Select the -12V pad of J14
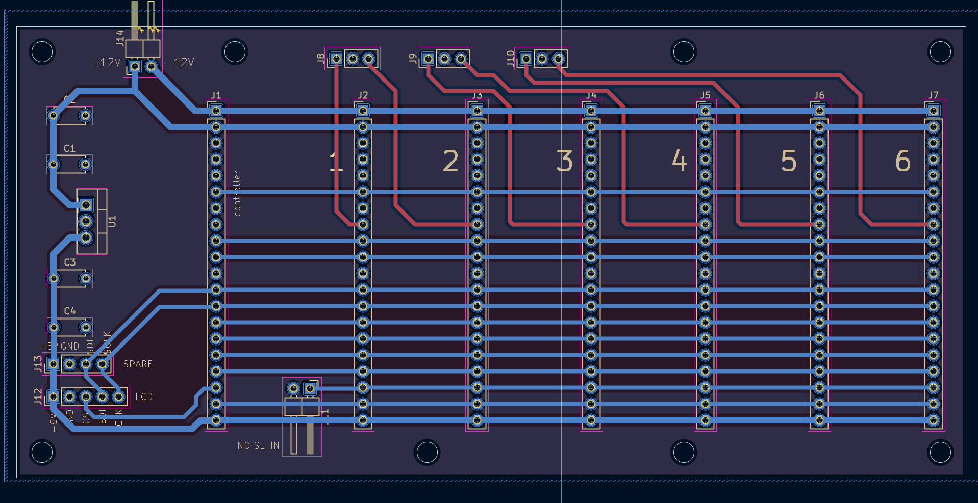Screen dimensions: 978x503 tap(151, 66)
